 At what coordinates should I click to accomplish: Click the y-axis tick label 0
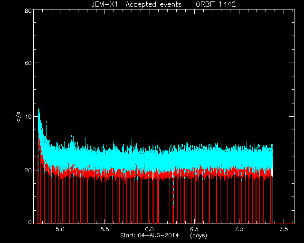tap(30, 222)
